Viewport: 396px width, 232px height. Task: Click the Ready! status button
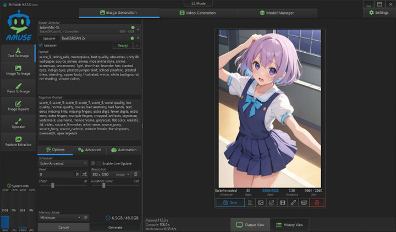click(123, 46)
